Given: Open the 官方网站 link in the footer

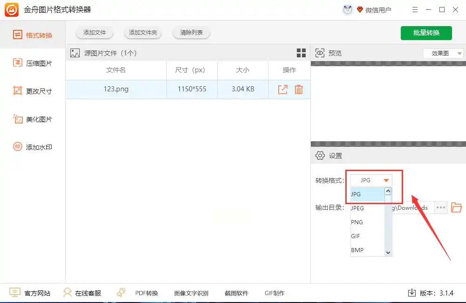Looking at the screenshot, I should tap(30, 293).
